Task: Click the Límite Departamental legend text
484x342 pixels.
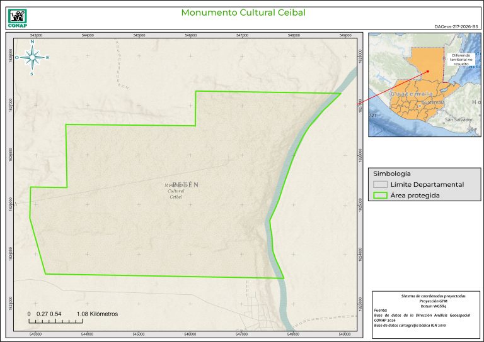Action: [427, 184]
